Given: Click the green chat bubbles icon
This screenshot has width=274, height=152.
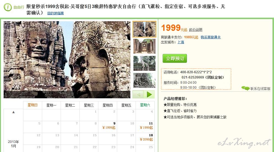Looking at the screenshot, I should (x=245, y=88).
